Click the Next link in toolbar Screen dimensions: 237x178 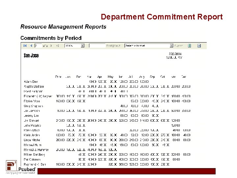(117, 46)
